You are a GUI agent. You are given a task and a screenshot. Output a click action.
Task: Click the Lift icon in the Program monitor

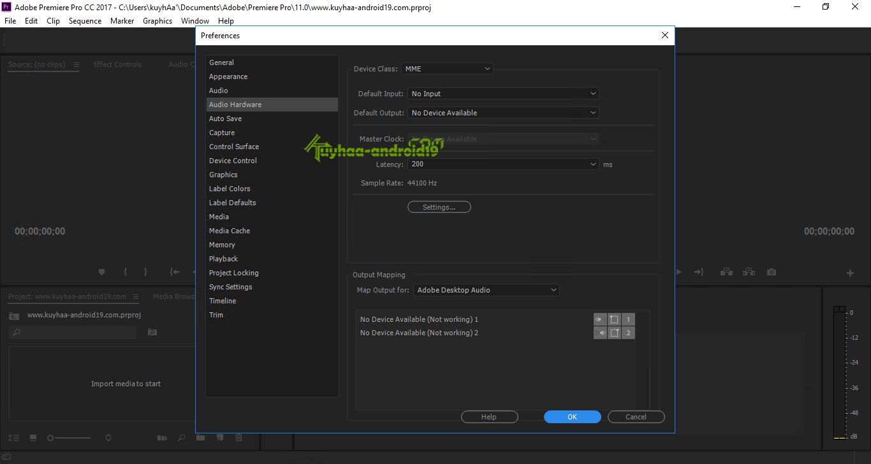pos(726,272)
